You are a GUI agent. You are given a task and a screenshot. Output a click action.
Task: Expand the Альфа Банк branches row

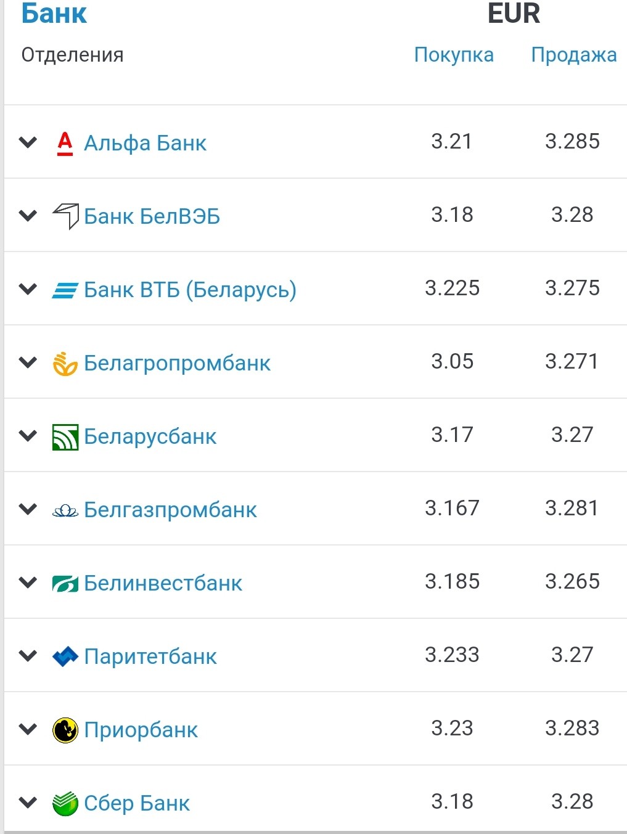pyautogui.click(x=28, y=143)
